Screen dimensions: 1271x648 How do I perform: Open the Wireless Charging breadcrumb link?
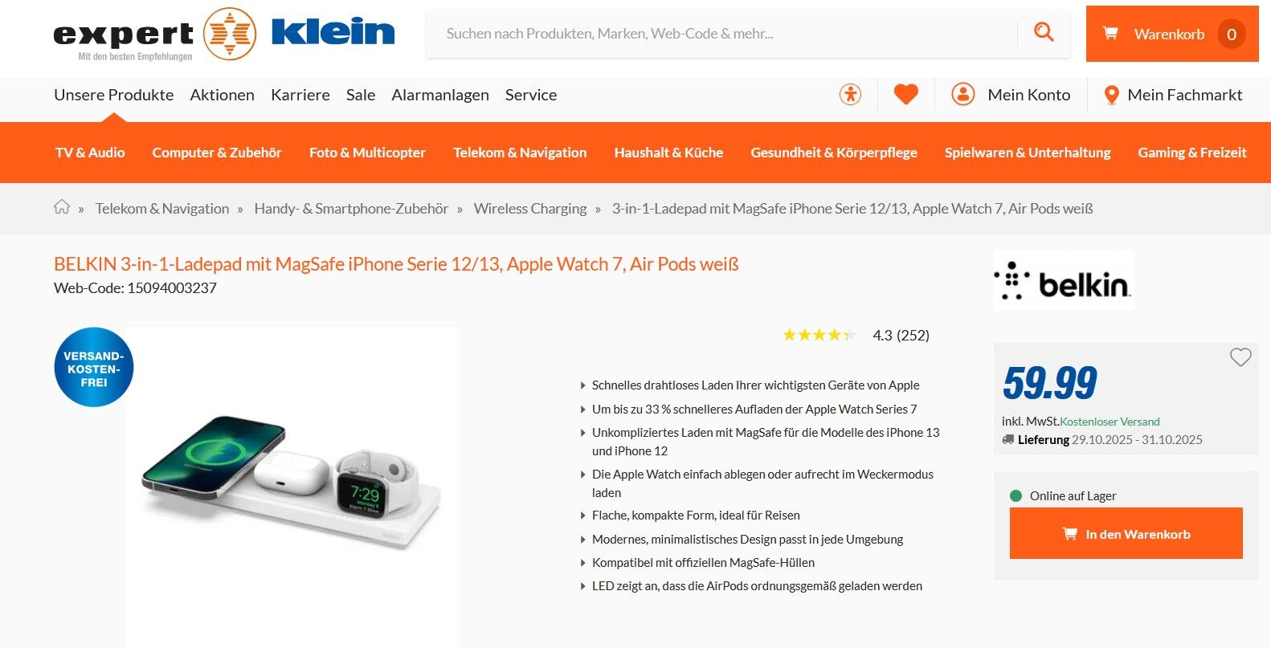click(530, 209)
